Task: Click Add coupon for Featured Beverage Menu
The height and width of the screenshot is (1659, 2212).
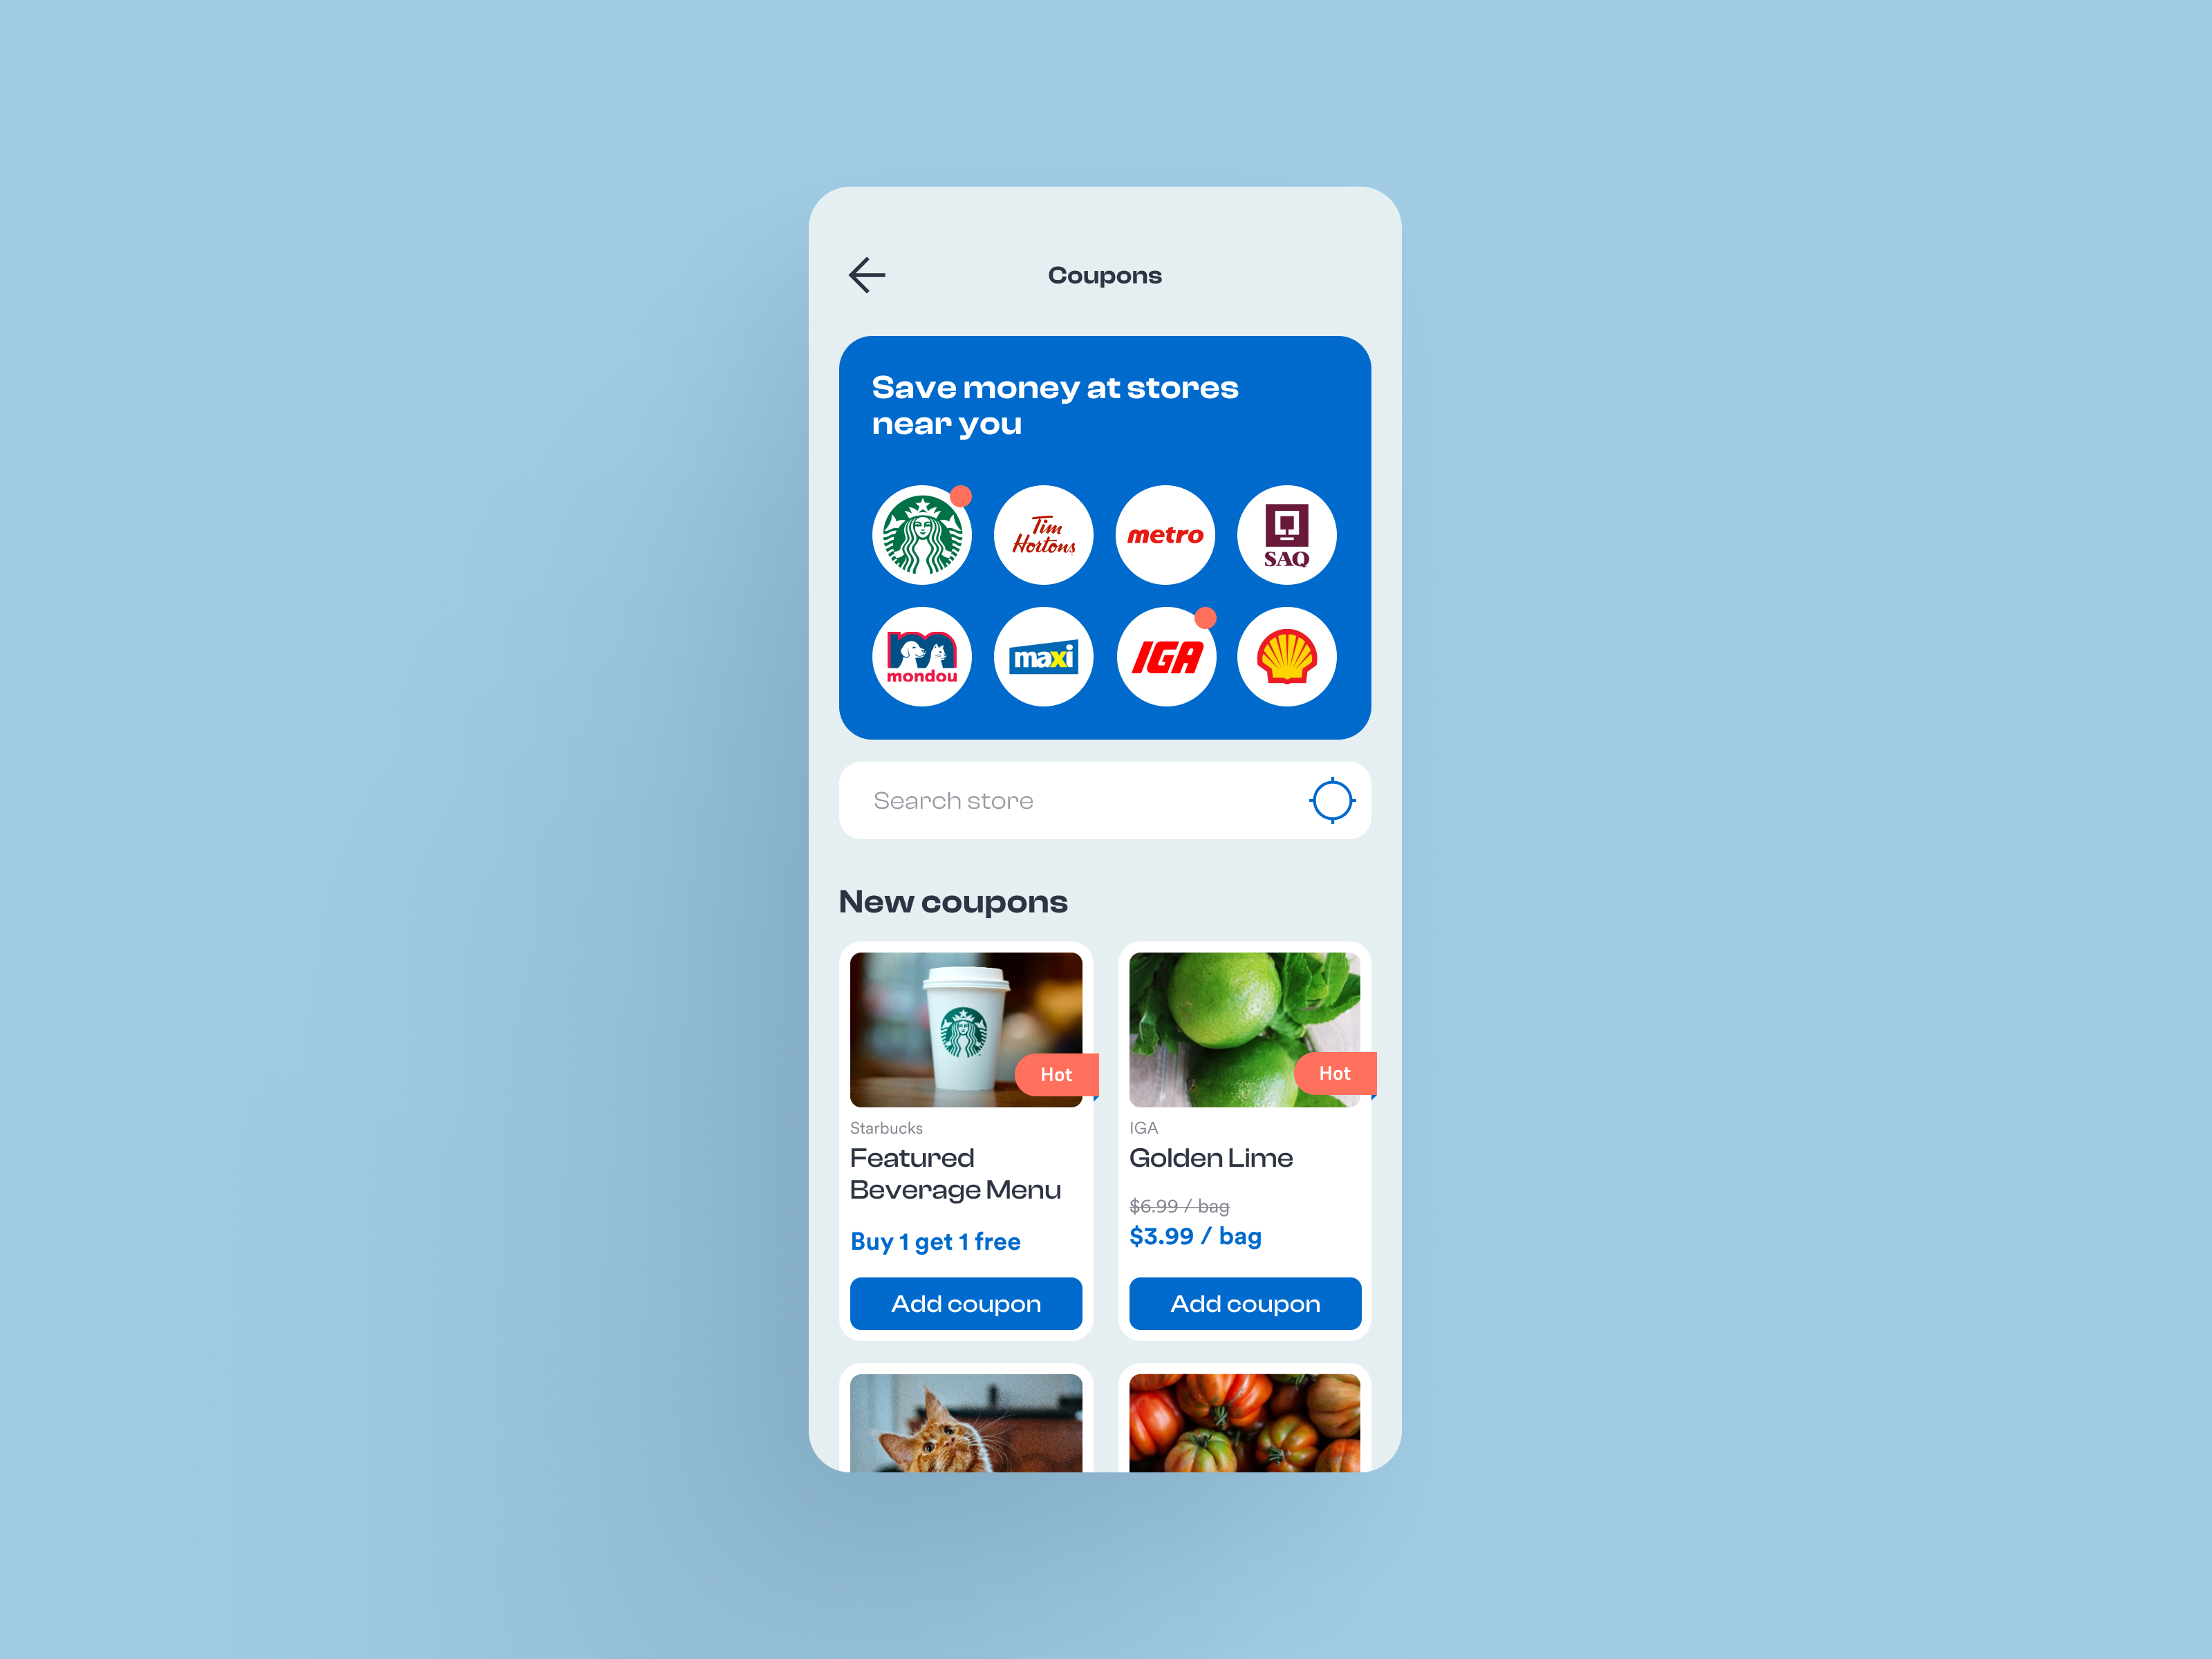Action: point(966,1300)
